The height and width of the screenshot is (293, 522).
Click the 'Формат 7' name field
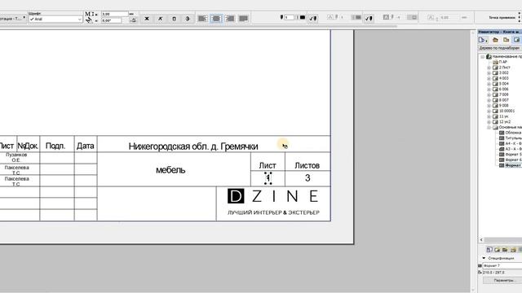tap(502, 266)
